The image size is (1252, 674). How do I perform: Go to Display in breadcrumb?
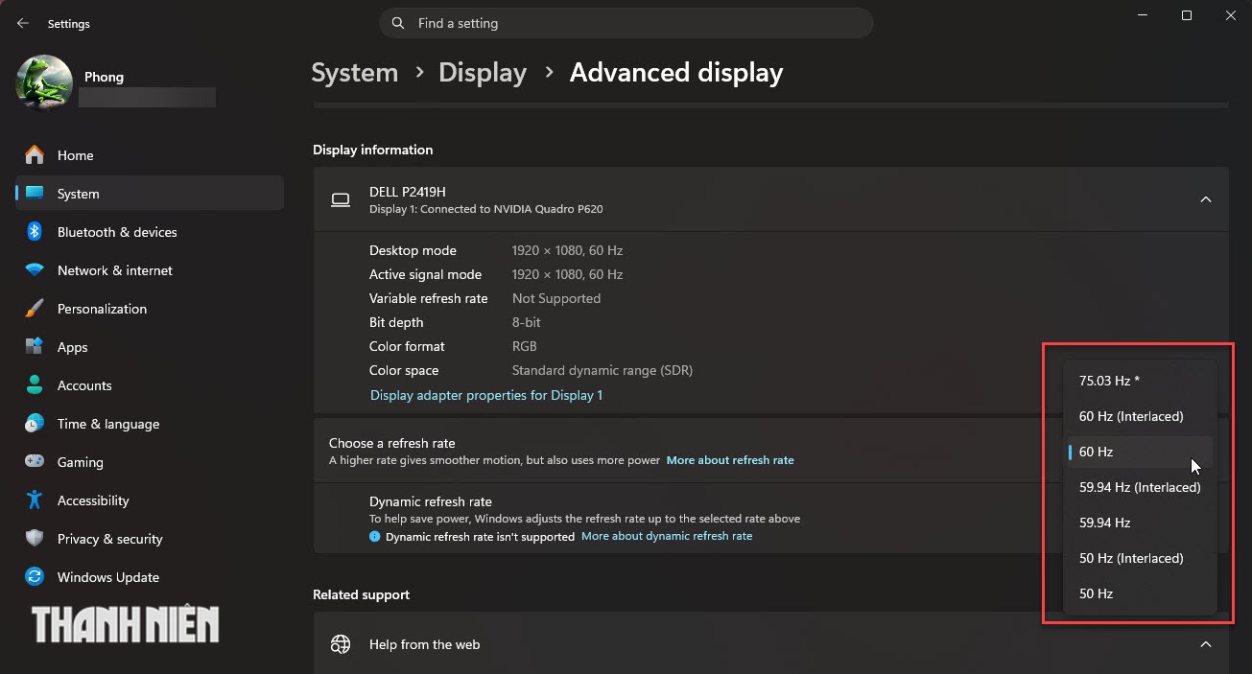(483, 73)
